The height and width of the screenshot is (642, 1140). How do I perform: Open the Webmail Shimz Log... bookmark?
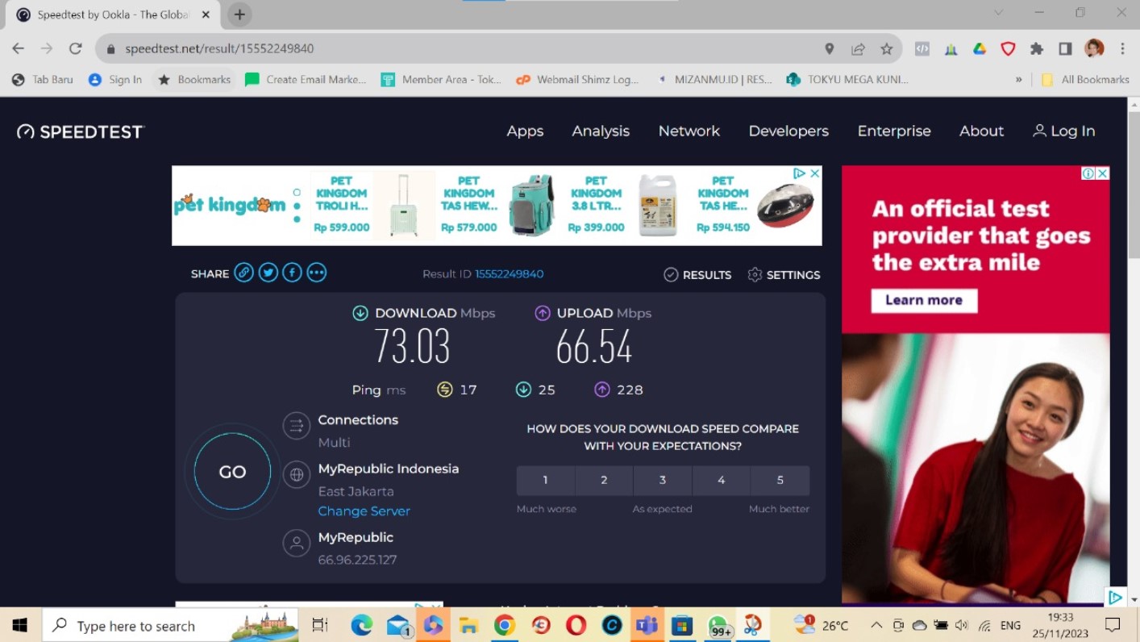coord(577,79)
